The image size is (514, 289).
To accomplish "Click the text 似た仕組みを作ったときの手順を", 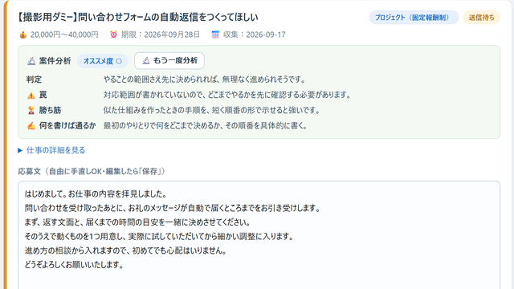I will (156, 110).
